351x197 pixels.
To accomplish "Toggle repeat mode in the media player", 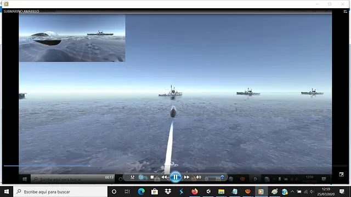I will [141, 177].
